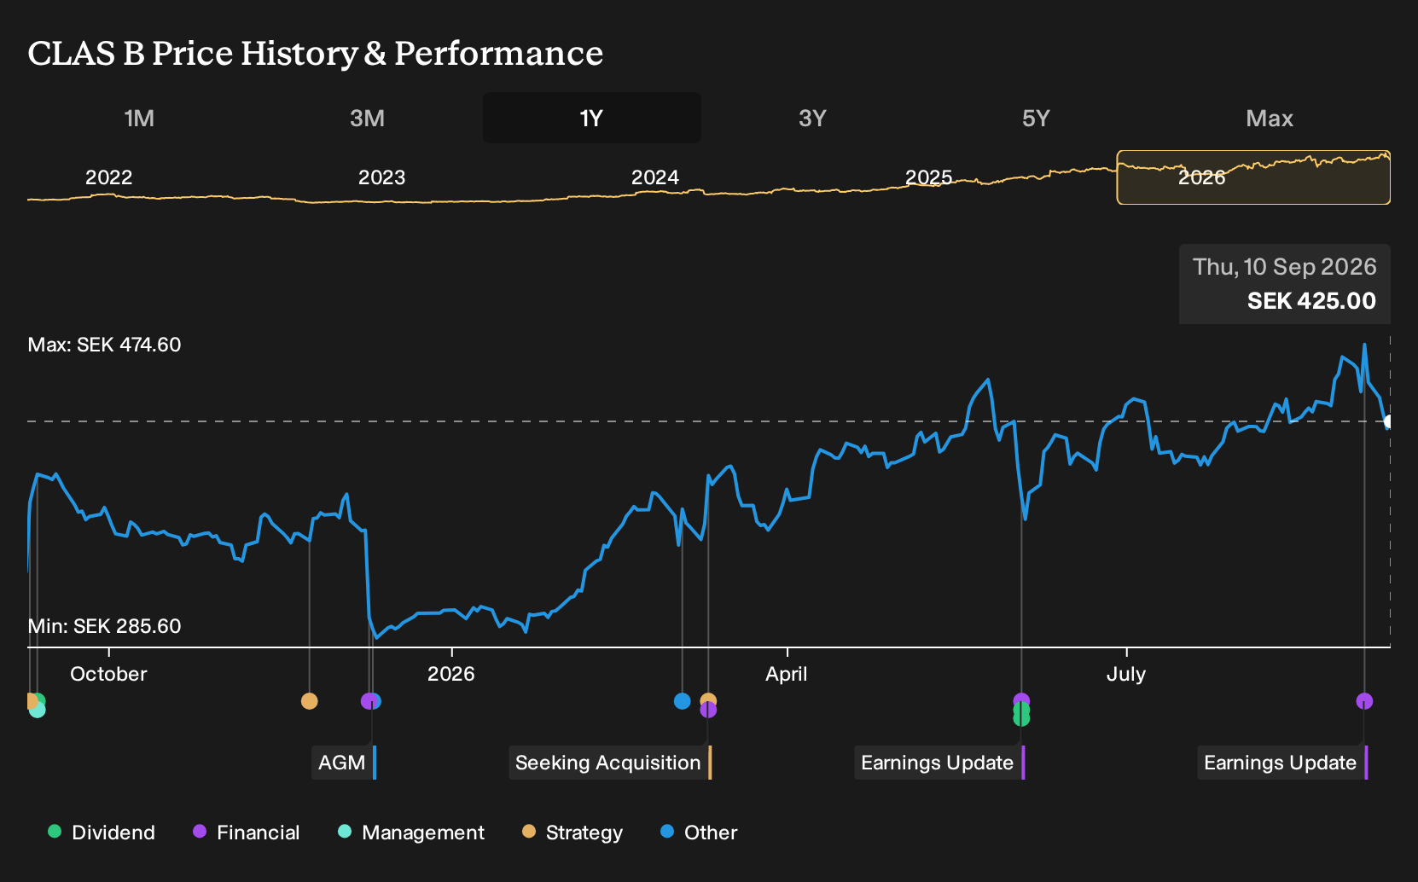Toggle the Strategy legend filter
This screenshot has width=1418, height=882.
572,832
